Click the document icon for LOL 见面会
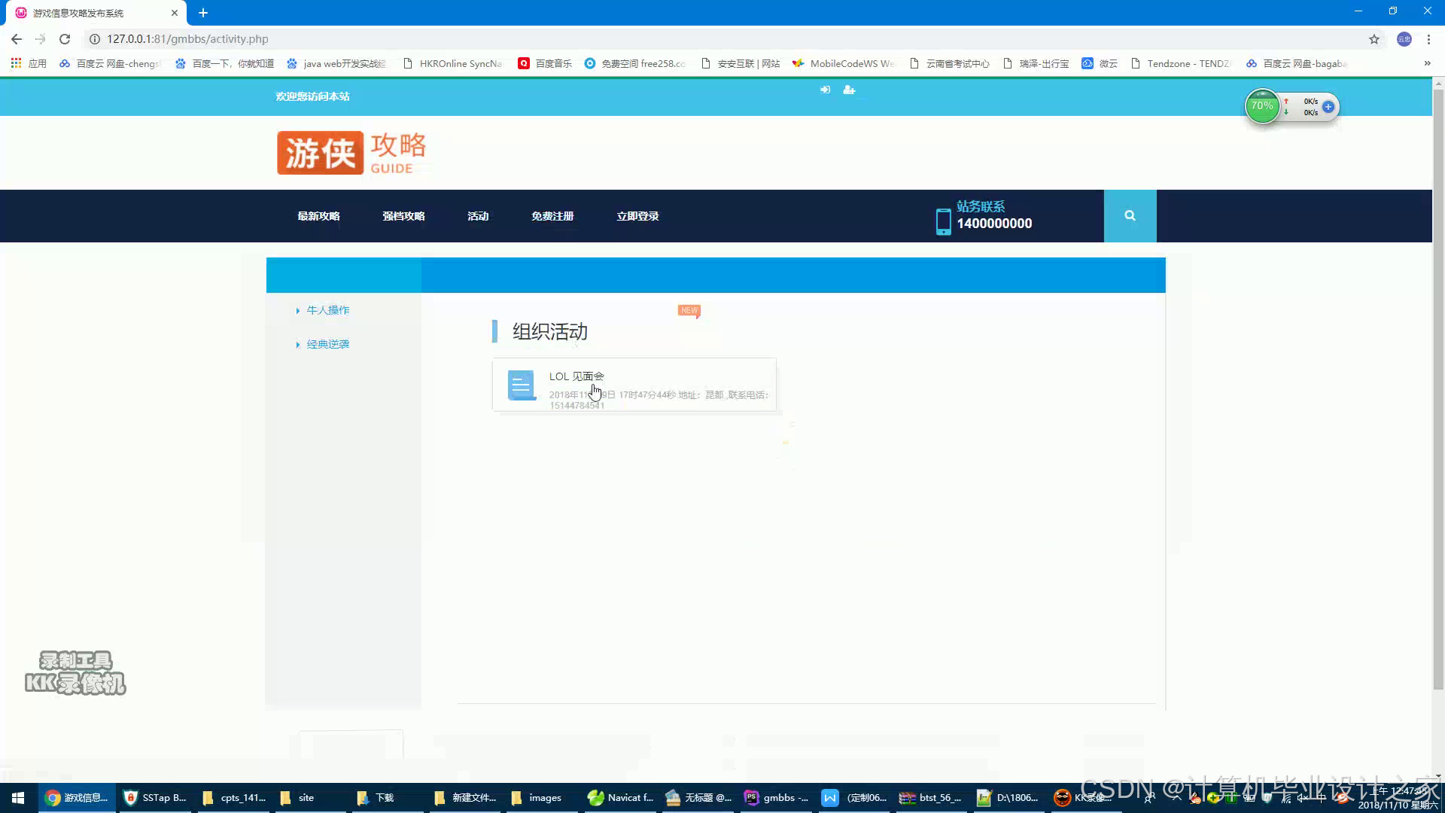The width and height of the screenshot is (1445, 813). [520, 385]
